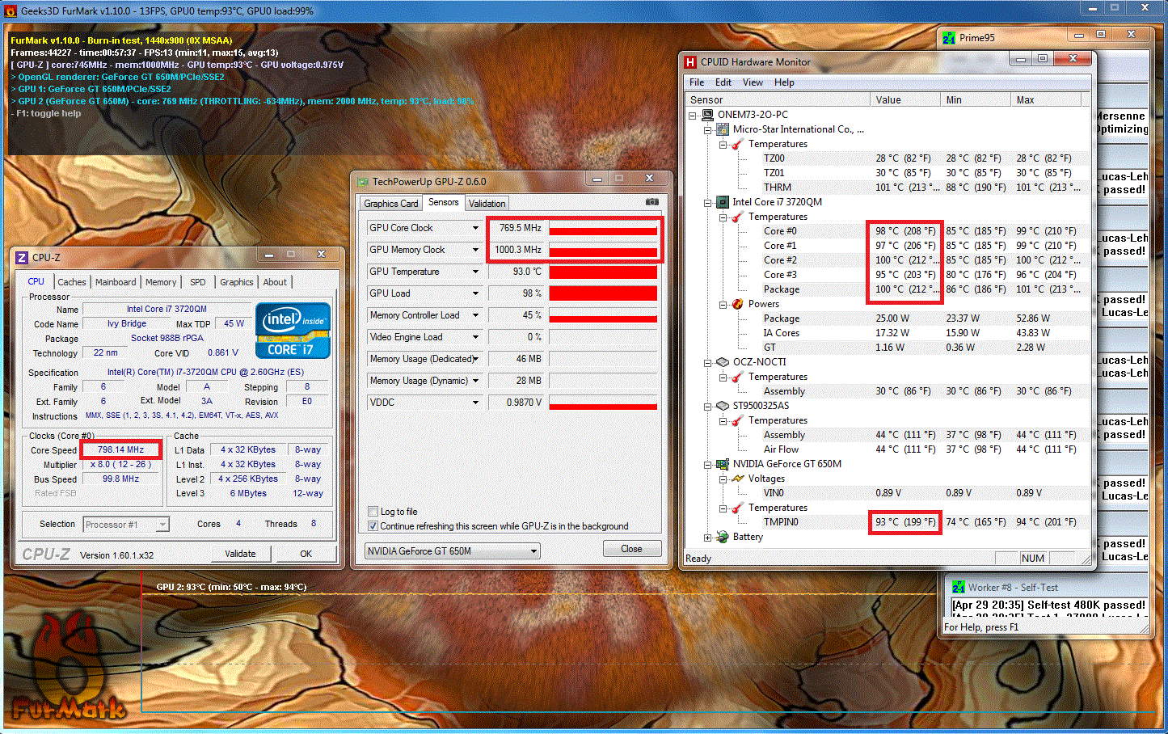Viewport: 1168px width, 734px height.
Task: Click the Worker #8 Self-Test window icon
Action: [x=959, y=588]
